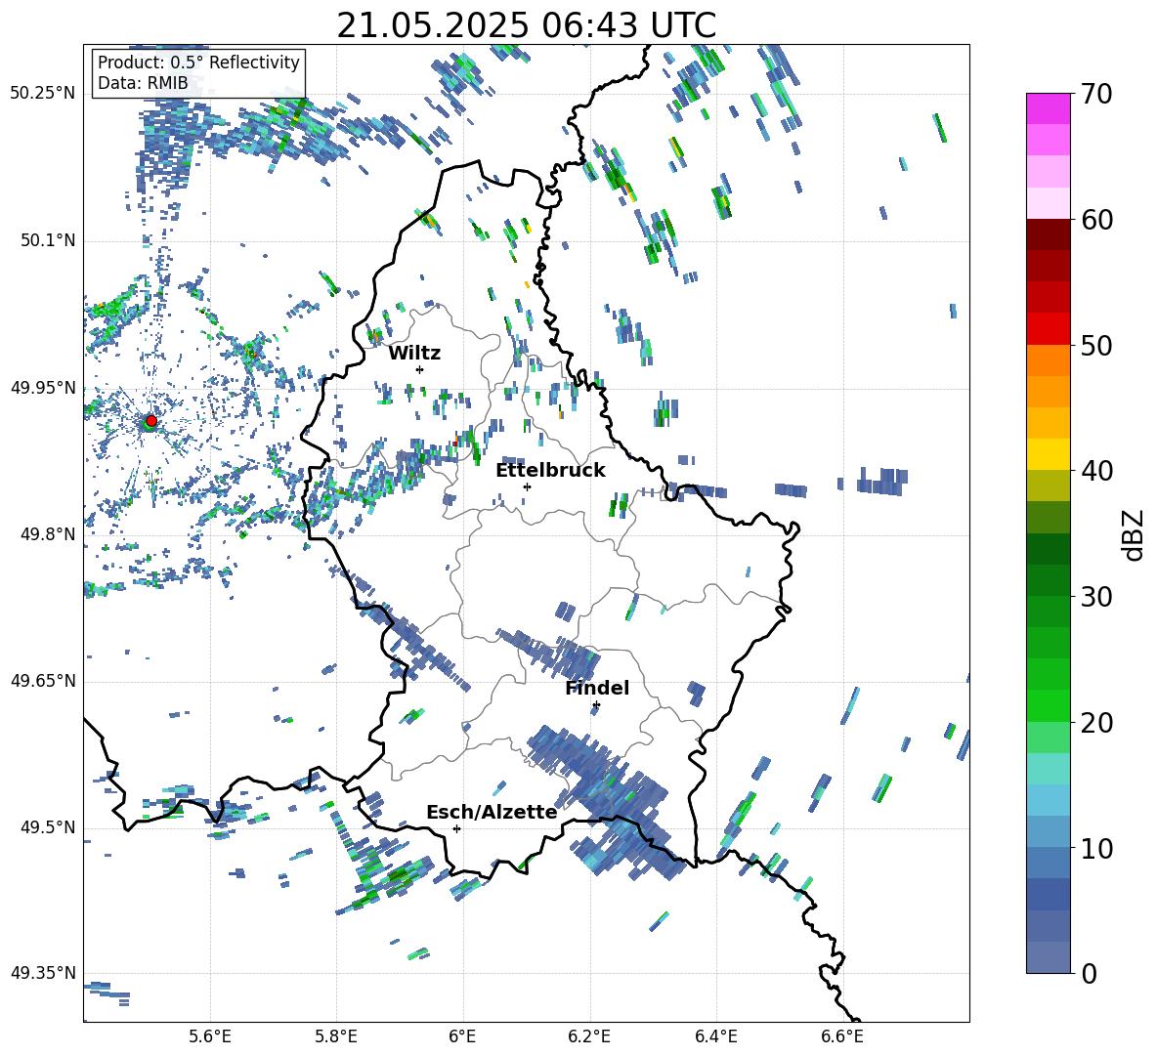Viewport: 1157px width, 1056px height.
Task: Click the 'Wiltz' city label
Action: point(414,354)
